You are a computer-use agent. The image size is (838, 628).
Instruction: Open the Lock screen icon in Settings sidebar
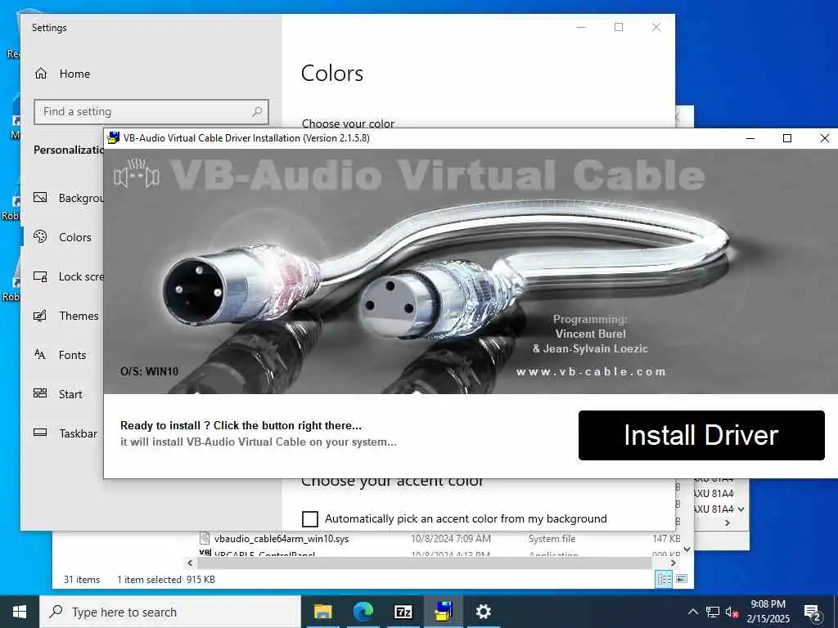tap(40, 276)
